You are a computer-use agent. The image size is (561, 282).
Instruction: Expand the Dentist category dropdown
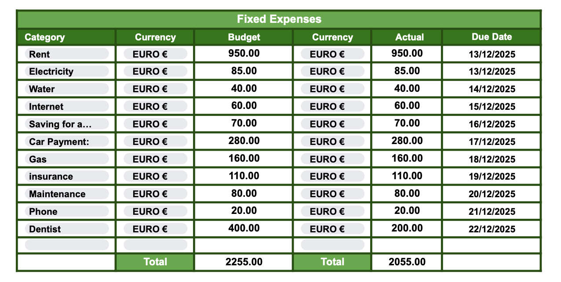click(66, 229)
